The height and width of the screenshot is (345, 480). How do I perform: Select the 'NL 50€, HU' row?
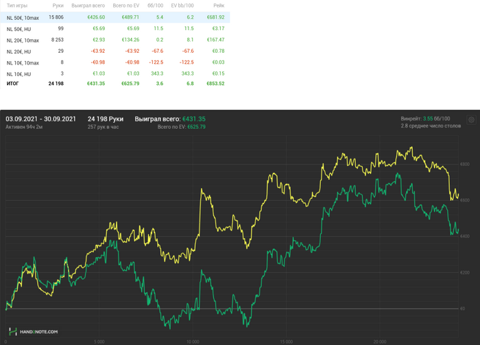[x=115, y=29]
